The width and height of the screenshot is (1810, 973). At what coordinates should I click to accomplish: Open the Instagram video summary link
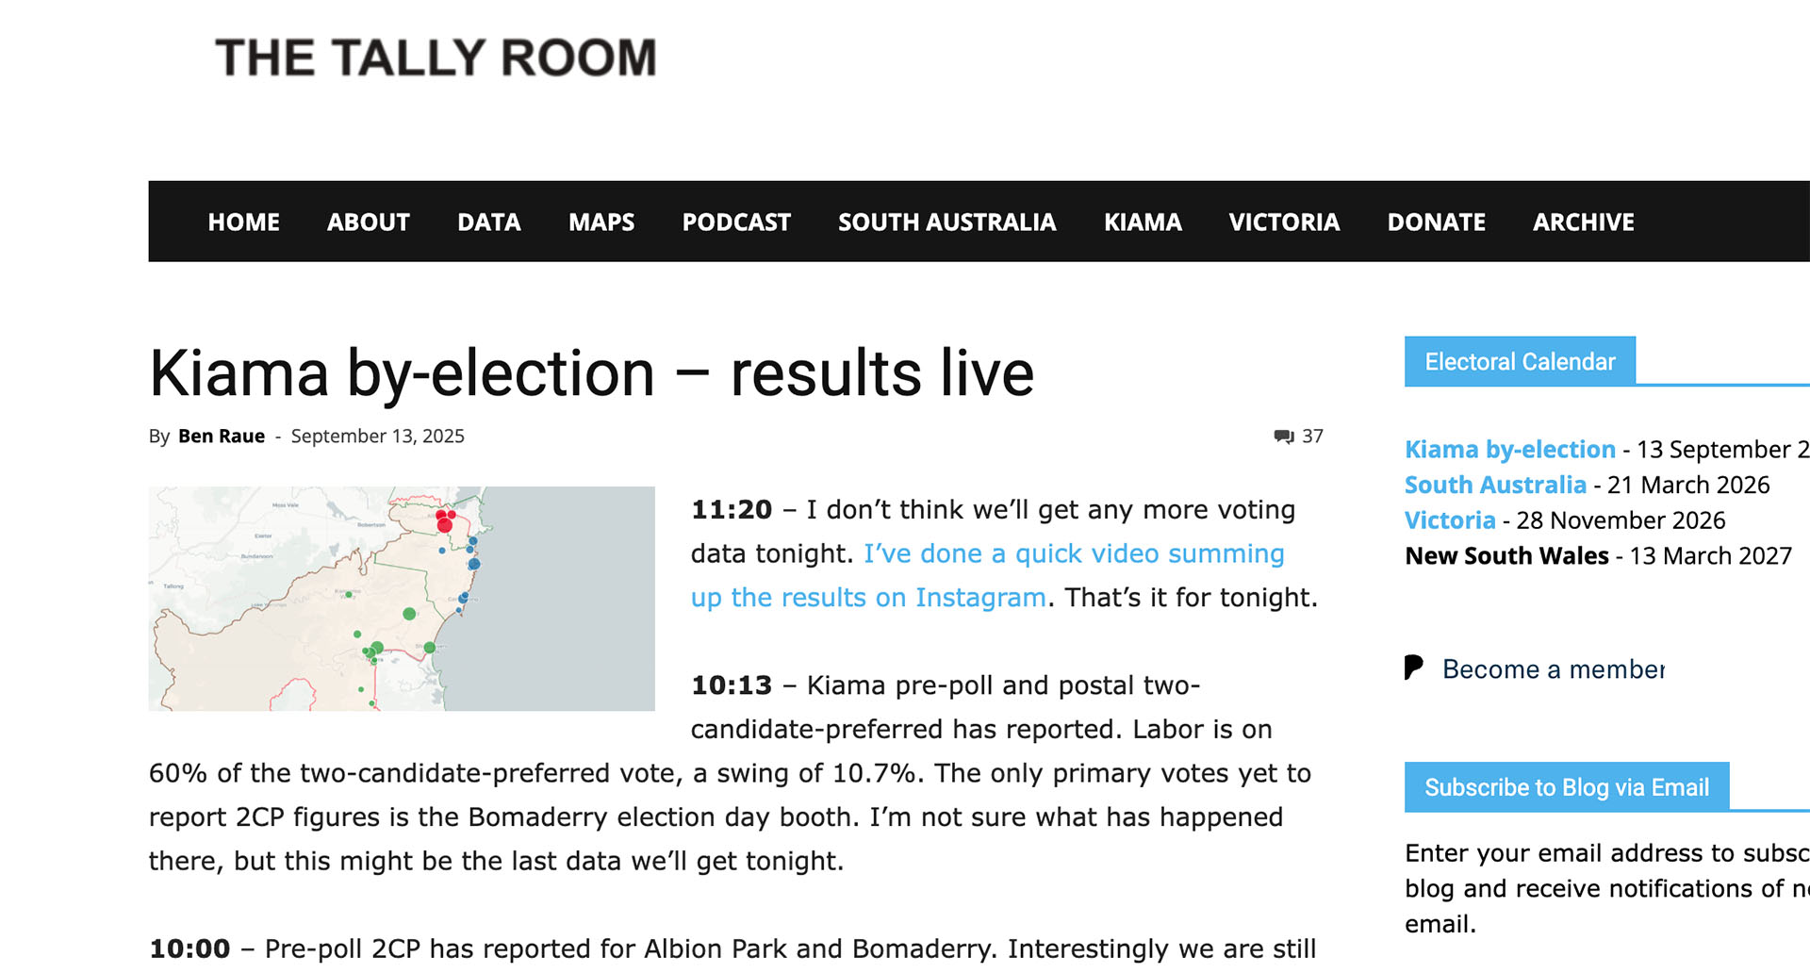(1073, 554)
